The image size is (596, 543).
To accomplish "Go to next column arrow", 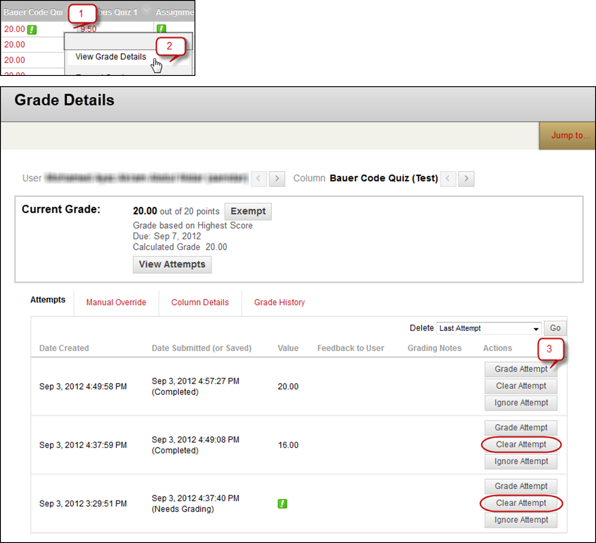I will pyautogui.click(x=466, y=179).
